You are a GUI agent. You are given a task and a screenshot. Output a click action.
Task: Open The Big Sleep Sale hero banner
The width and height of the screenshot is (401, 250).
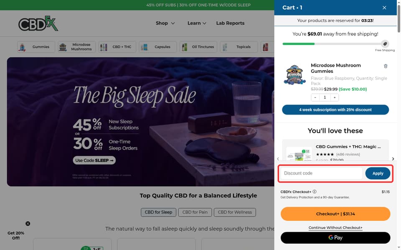click(x=140, y=122)
